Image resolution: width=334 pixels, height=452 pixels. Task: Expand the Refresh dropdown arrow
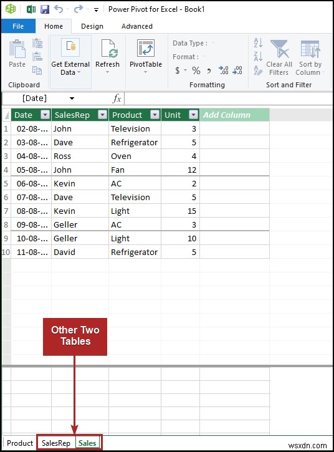(108, 72)
